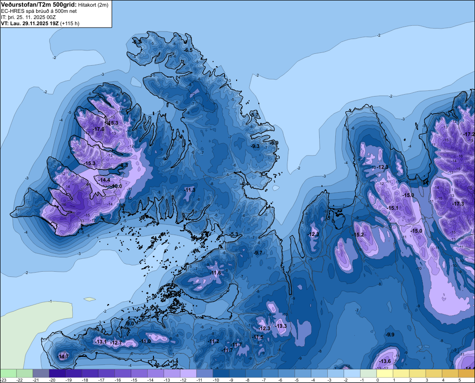Click the -14.4 temperature value
This screenshot has height=383, width=475.
(x=104, y=180)
